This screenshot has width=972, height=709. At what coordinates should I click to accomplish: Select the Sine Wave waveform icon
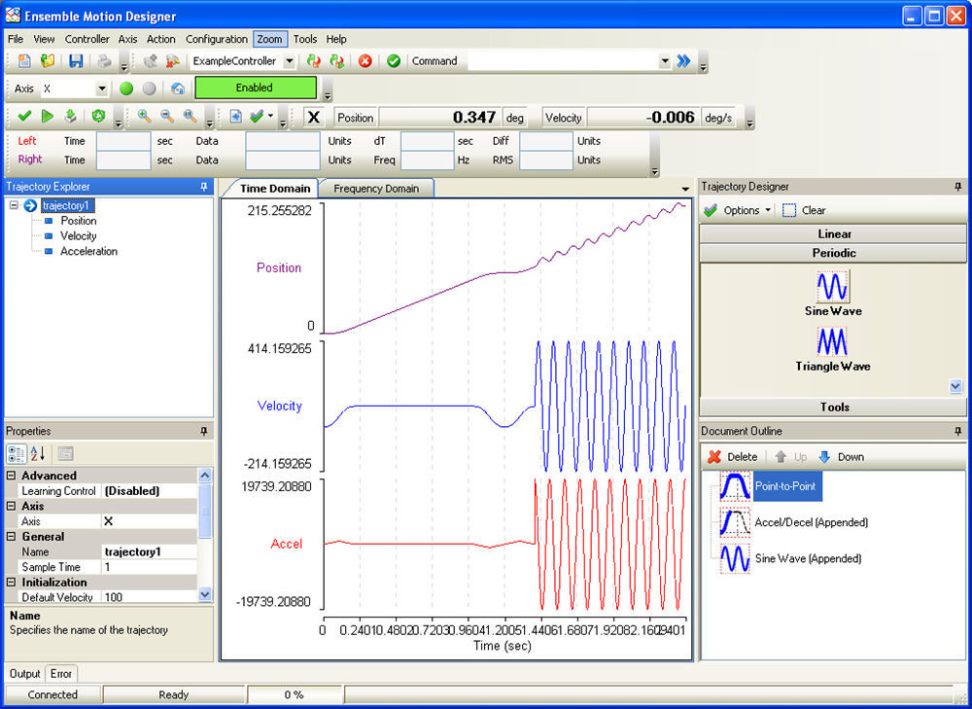832,286
